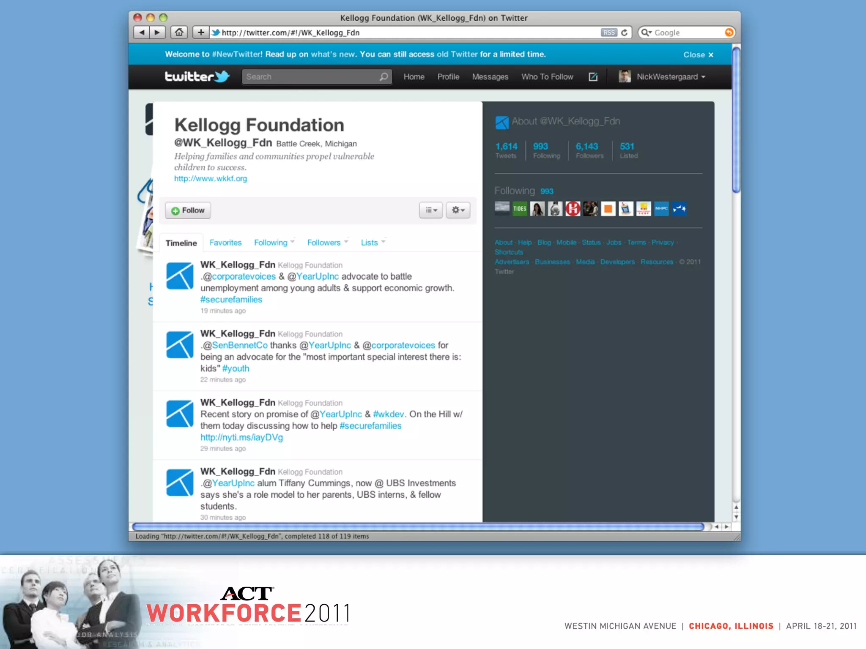Click the avatar beside the 30 minutes ago tweet

pyautogui.click(x=180, y=483)
